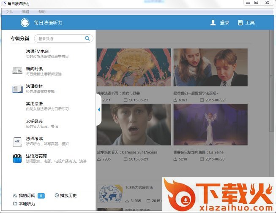Image resolution: width=276 pixels, height=213 pixels.
Task: Click download count icon next to 6363
Action: 175,100
